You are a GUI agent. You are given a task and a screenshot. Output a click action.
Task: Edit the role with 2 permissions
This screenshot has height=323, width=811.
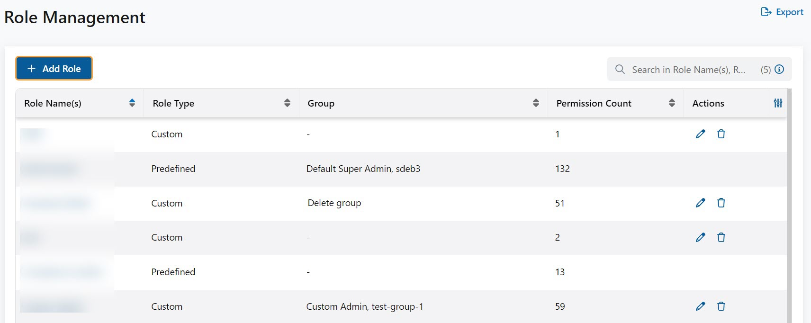point(700,238)
